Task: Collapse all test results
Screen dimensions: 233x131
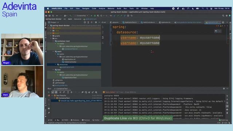Action: [71, 92]
